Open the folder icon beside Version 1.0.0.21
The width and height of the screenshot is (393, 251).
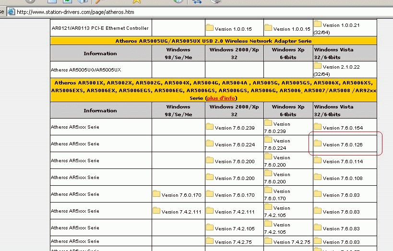318,24
